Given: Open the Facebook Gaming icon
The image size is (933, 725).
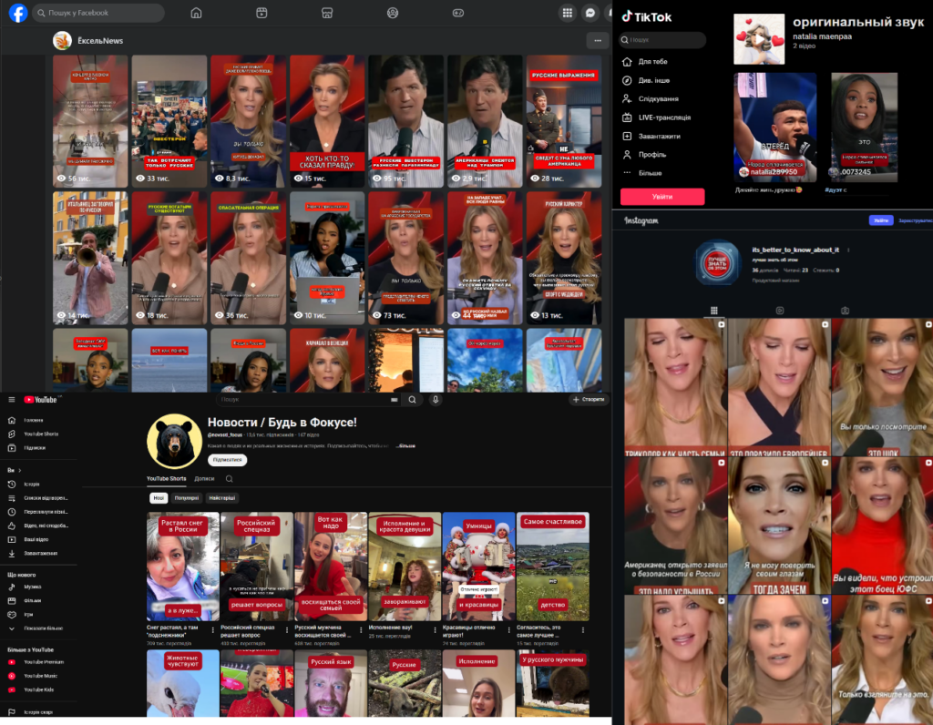Looking at the screenshot, I should (458, 13).
